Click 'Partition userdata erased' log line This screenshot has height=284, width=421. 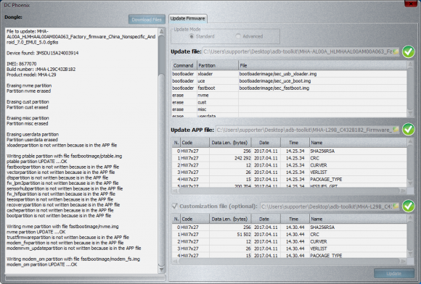32,140
